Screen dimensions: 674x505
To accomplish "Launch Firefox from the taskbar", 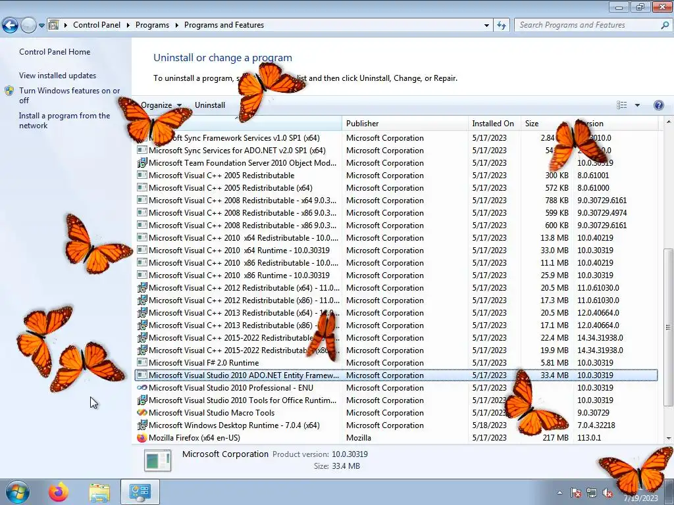I will click(x=59, y=492).
